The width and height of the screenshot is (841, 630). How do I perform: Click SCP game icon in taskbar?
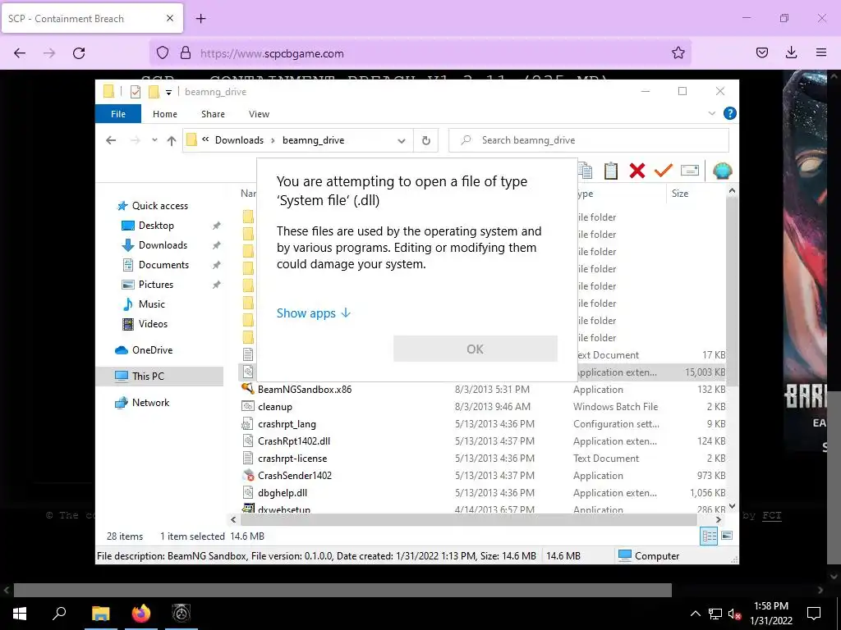point(182,614)
